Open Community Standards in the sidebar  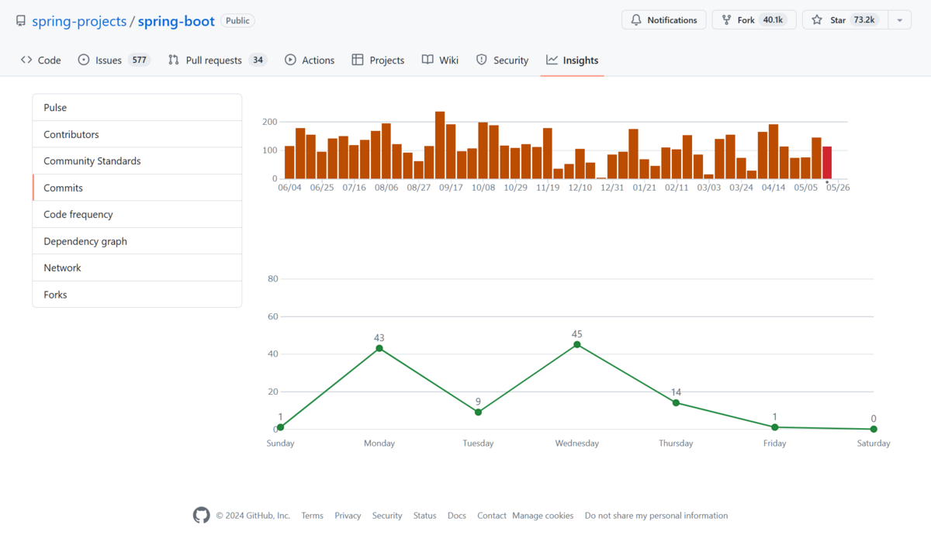pos(137,161)
